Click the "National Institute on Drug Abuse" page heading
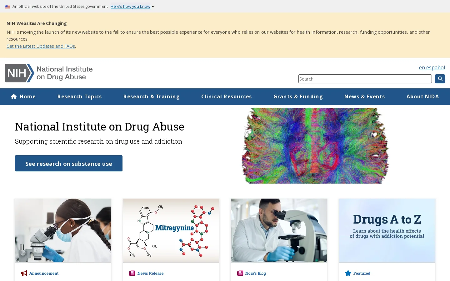 99,126
